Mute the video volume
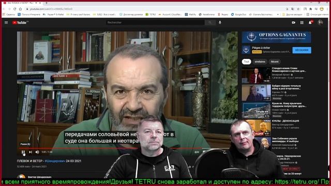This screenshot has width=331, height=186. [37, 152]
